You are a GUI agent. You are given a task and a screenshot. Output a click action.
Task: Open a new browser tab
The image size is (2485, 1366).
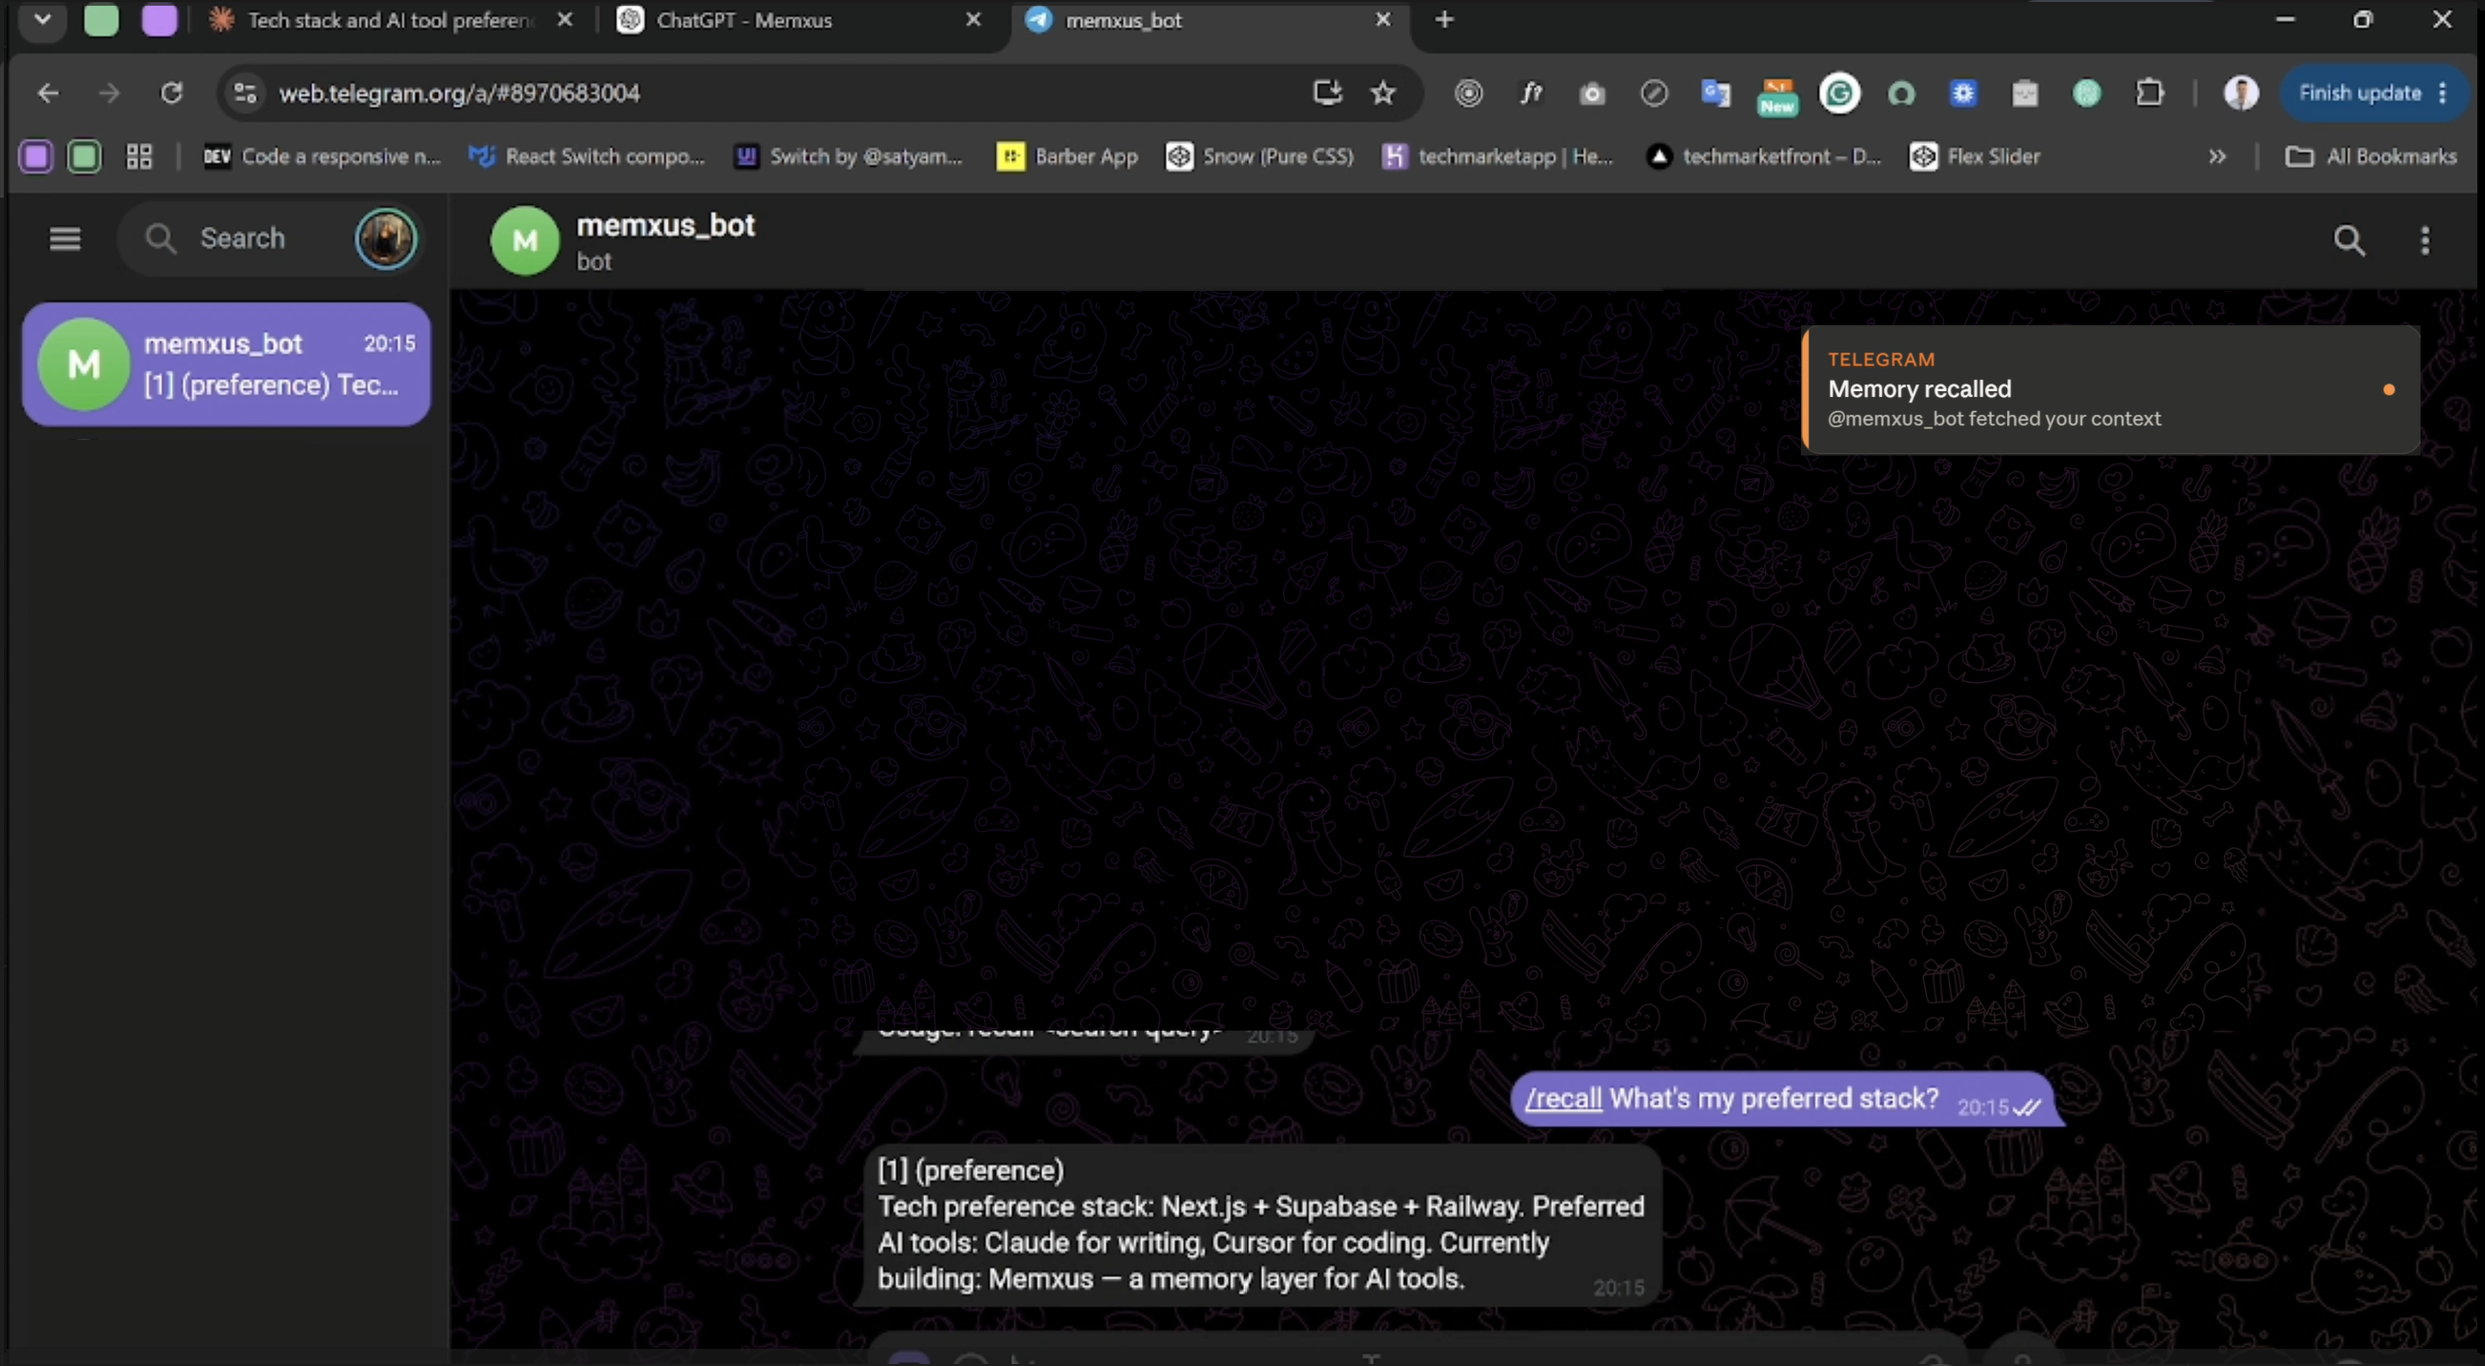pos(1444,19)
